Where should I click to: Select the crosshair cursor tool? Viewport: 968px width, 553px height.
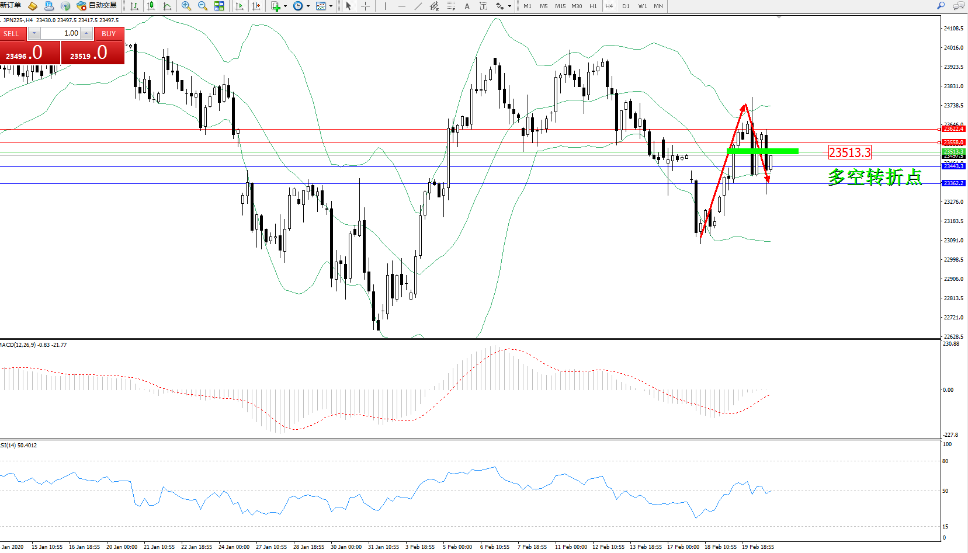pyautogui.click(x=365, y=6)
